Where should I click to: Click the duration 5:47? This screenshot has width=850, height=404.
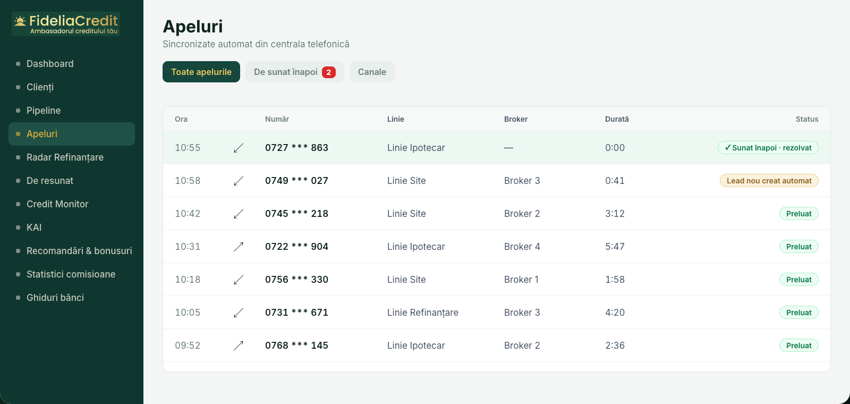(615, 247)
